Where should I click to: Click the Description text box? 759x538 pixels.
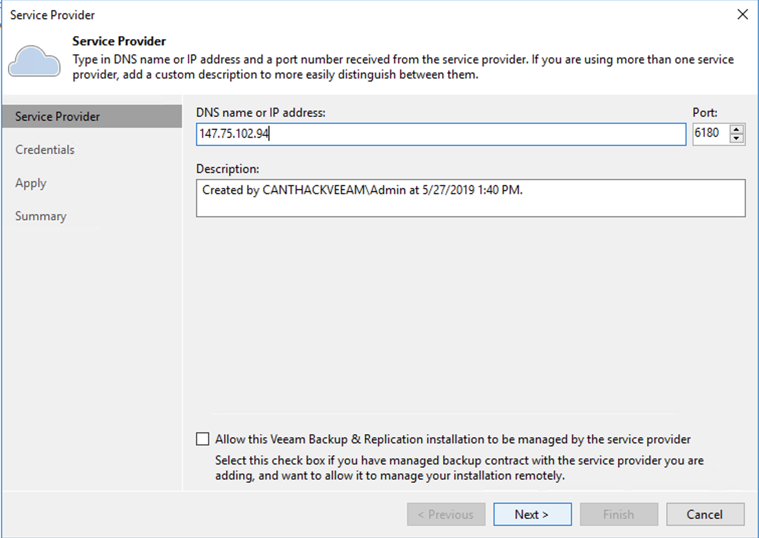(x=470, y=198)
